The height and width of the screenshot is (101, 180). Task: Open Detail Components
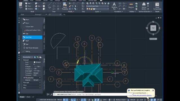click(x=157, y=6)
